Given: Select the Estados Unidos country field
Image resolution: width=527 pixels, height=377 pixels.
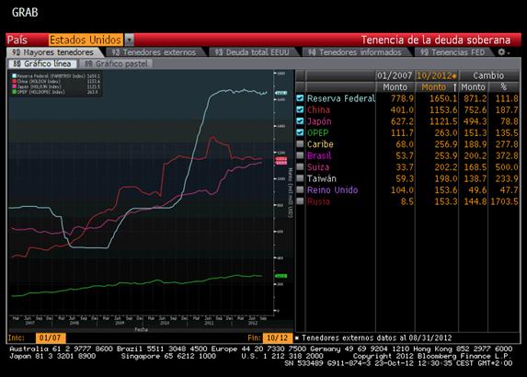Looking at the screenshot, I should pos(86,40).
